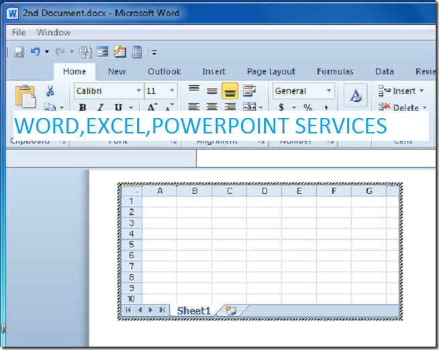The width and height of the screenshot is (439, 350).
Task: Click the calculator icon in quick access toolbar
Action: pos(137,52)
